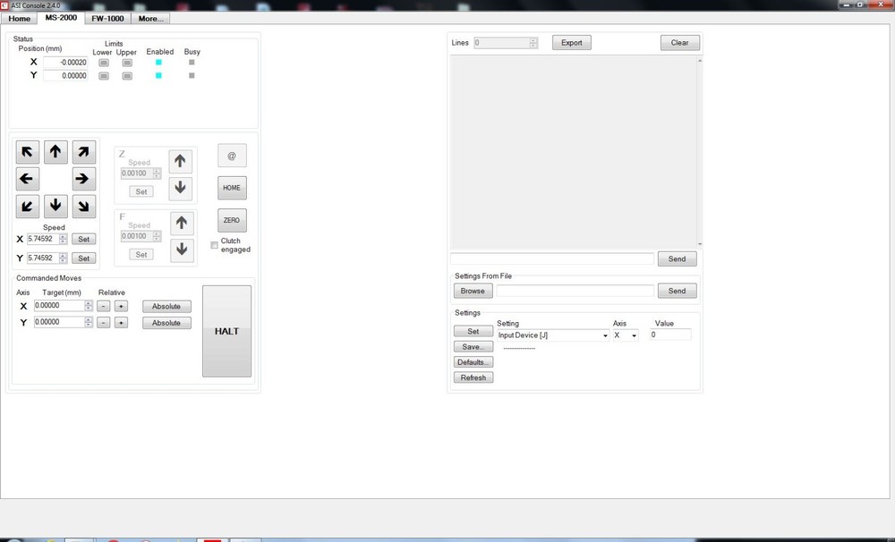Click the X axis Enabled indicator
The image size is (895, 542).
pyautogui.click(x=158, y=63)
